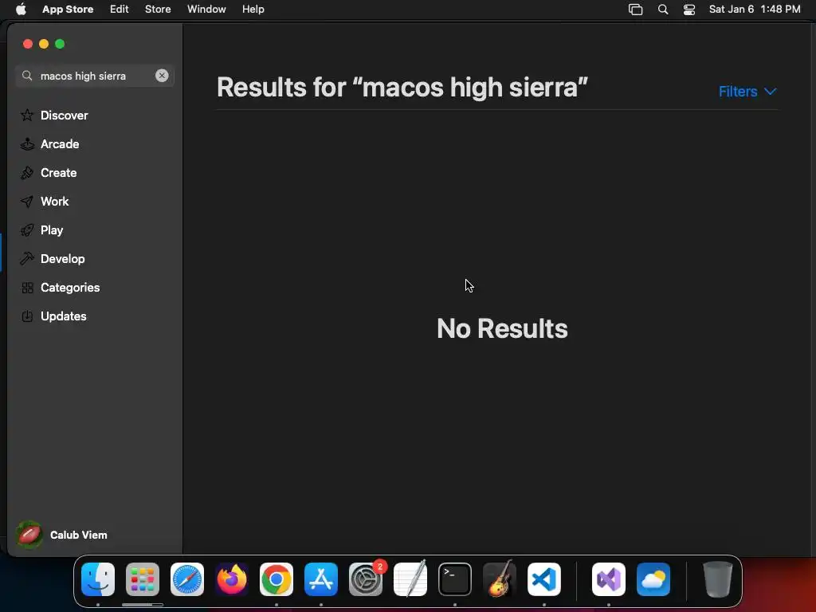Open Finder from the Dock
Image resolution: width=816 pixels, height=612 pixels.
click(x=98, y=579)
